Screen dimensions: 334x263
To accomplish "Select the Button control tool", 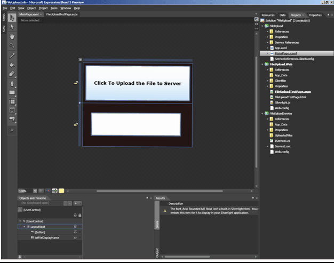I will pos(12,119).
